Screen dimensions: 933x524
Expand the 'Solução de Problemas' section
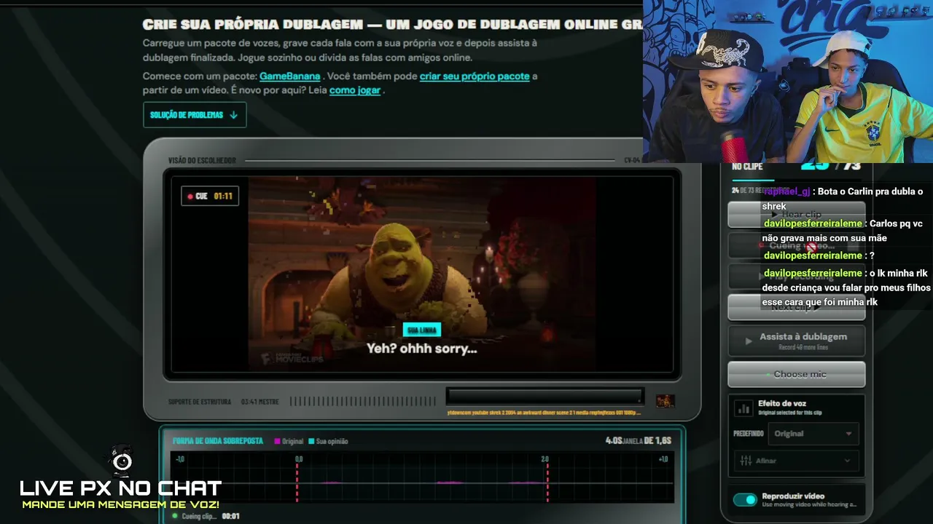195,115
